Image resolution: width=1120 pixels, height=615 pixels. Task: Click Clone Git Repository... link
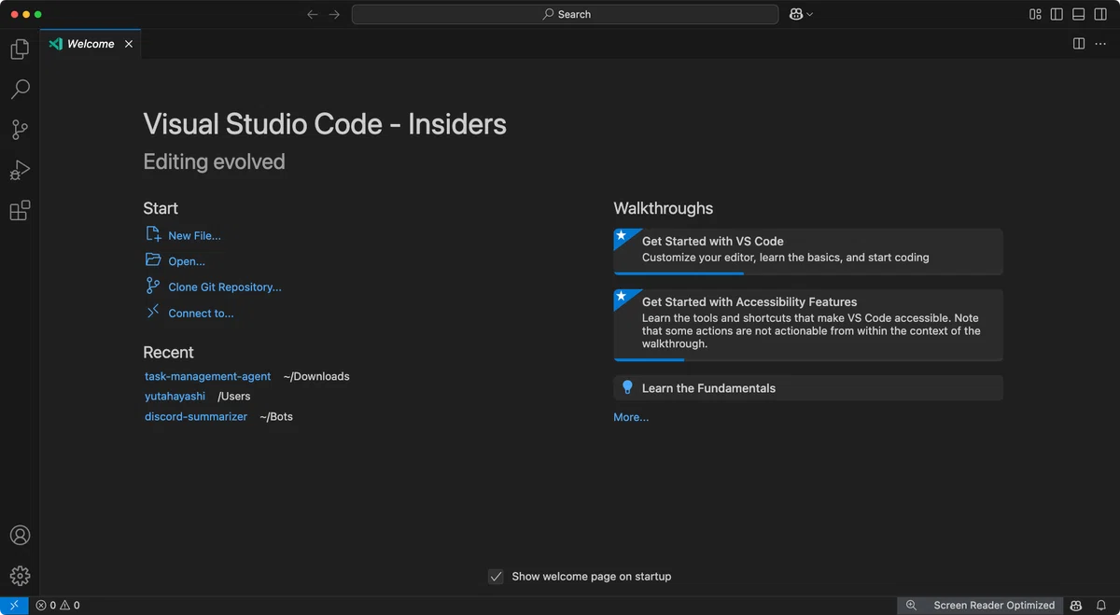(225, 287)
